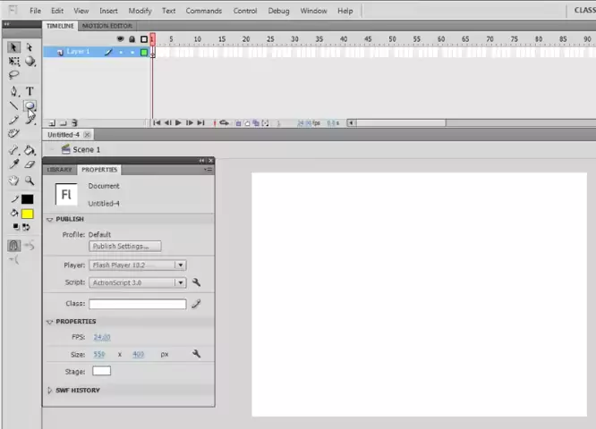596x429 pixels.
Task: Click the New Layer icon in timeline
Action: pos(52,123)
